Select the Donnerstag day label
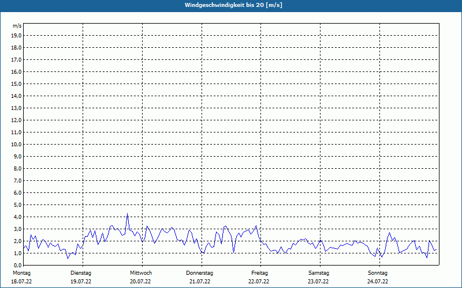Screen dimensions: 462x288 (x=199, y=273)
